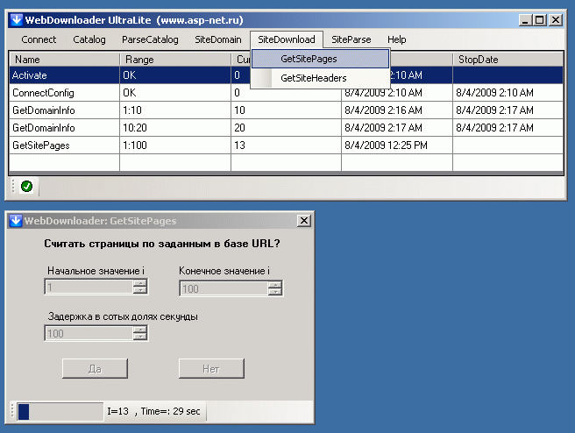Click the Да button
This screenshot has width=575, height=433.
[x=95, y=368]
